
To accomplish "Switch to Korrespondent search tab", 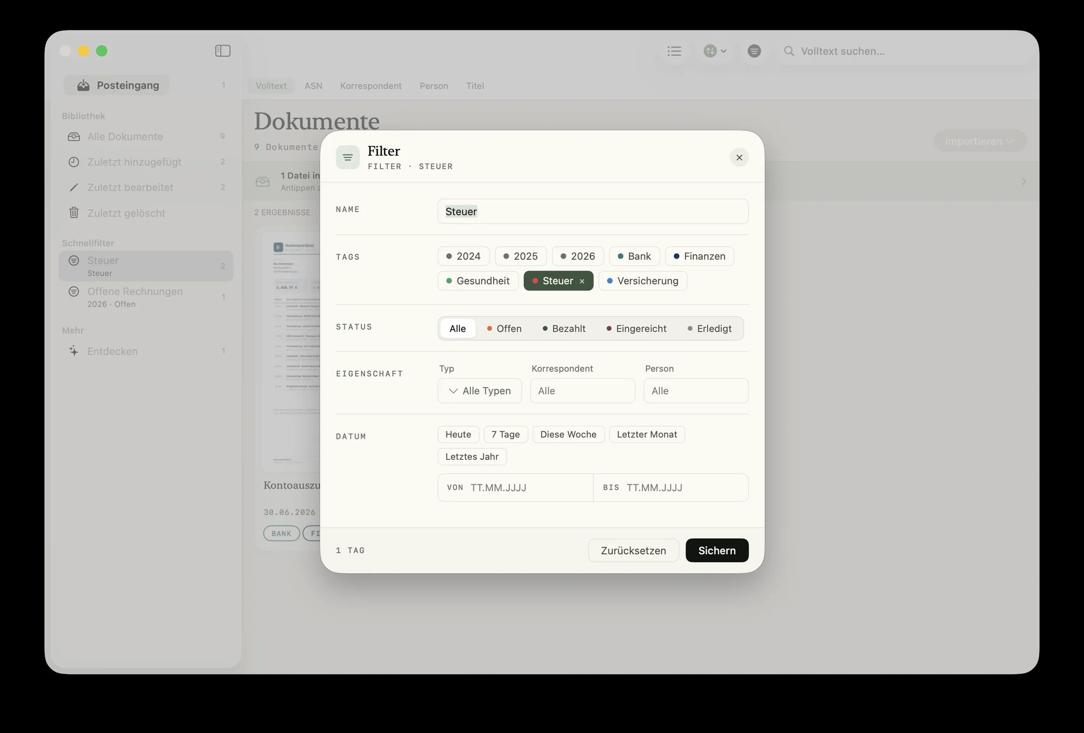I will [371, 86].
